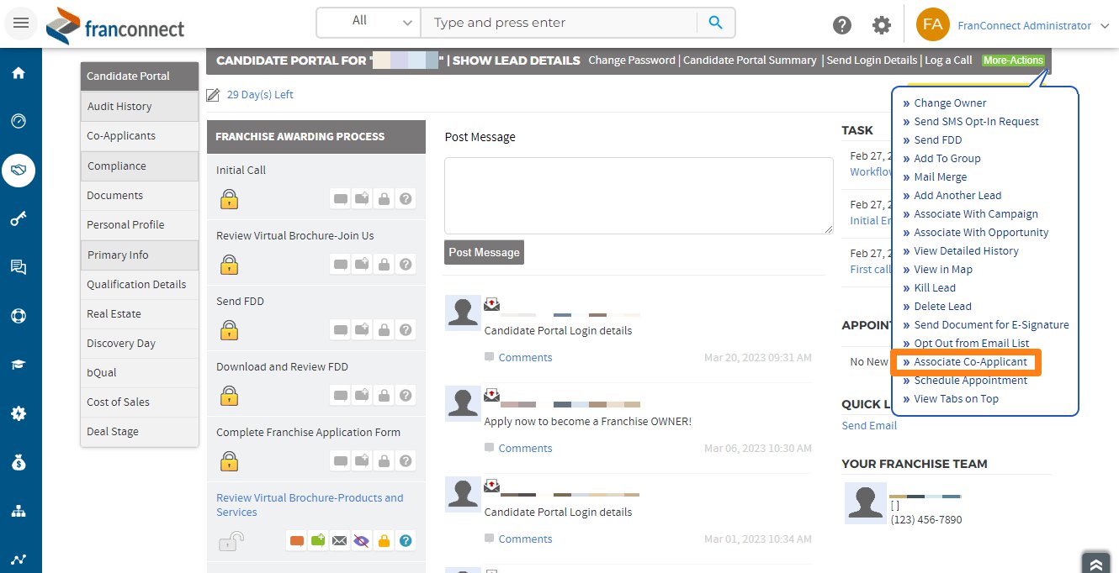This screenshot has width=1119, height=573.
Task: Click the help icon for Initial Call step
Action: point(406,199)
